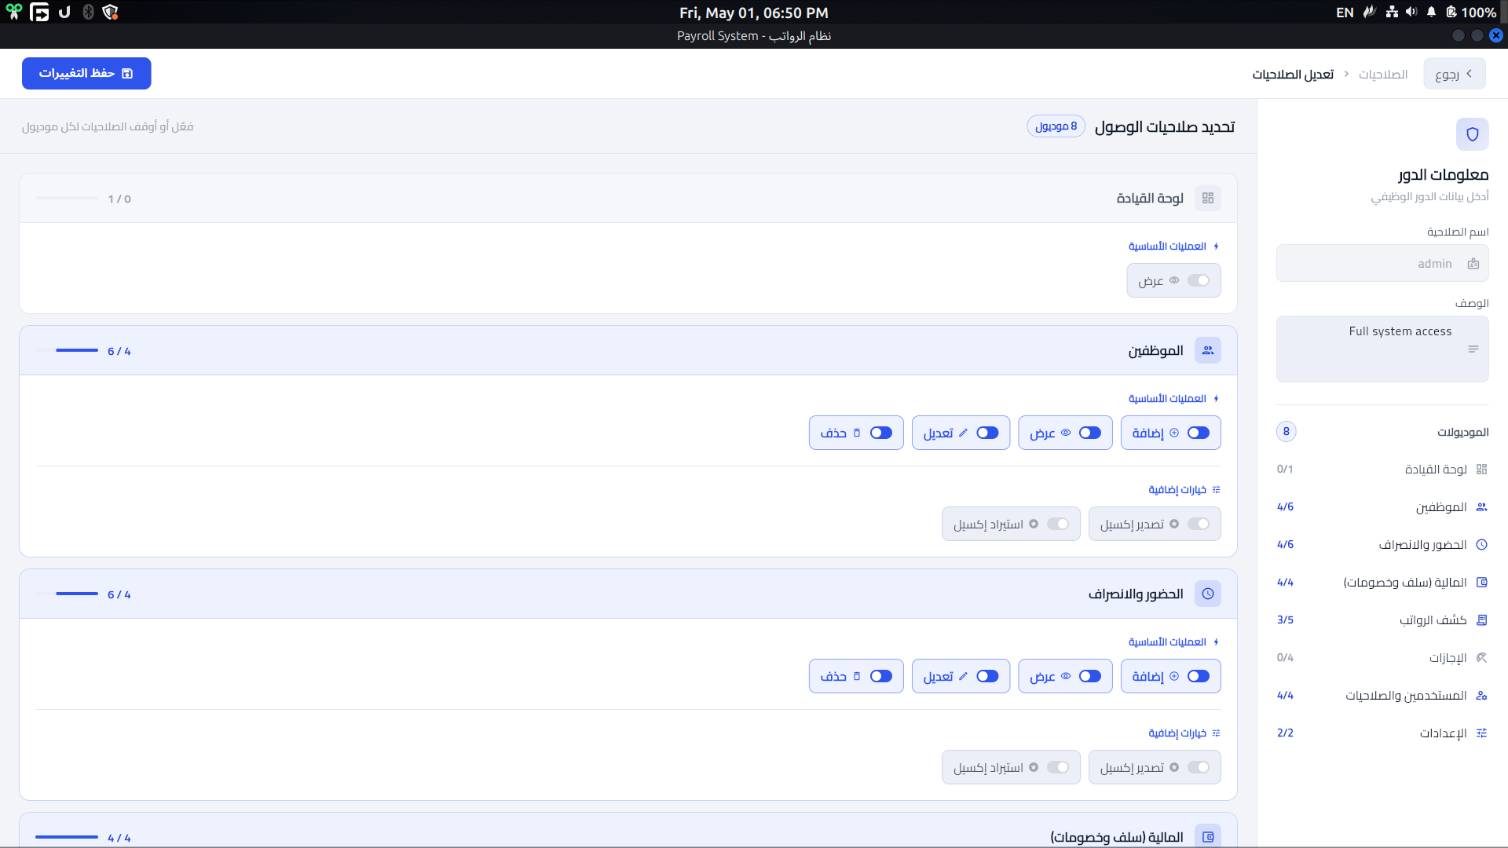Click the الموظفين people icon in the module header
The width and height of the screenshot is (1508, 848).
tap(1208, 350)
